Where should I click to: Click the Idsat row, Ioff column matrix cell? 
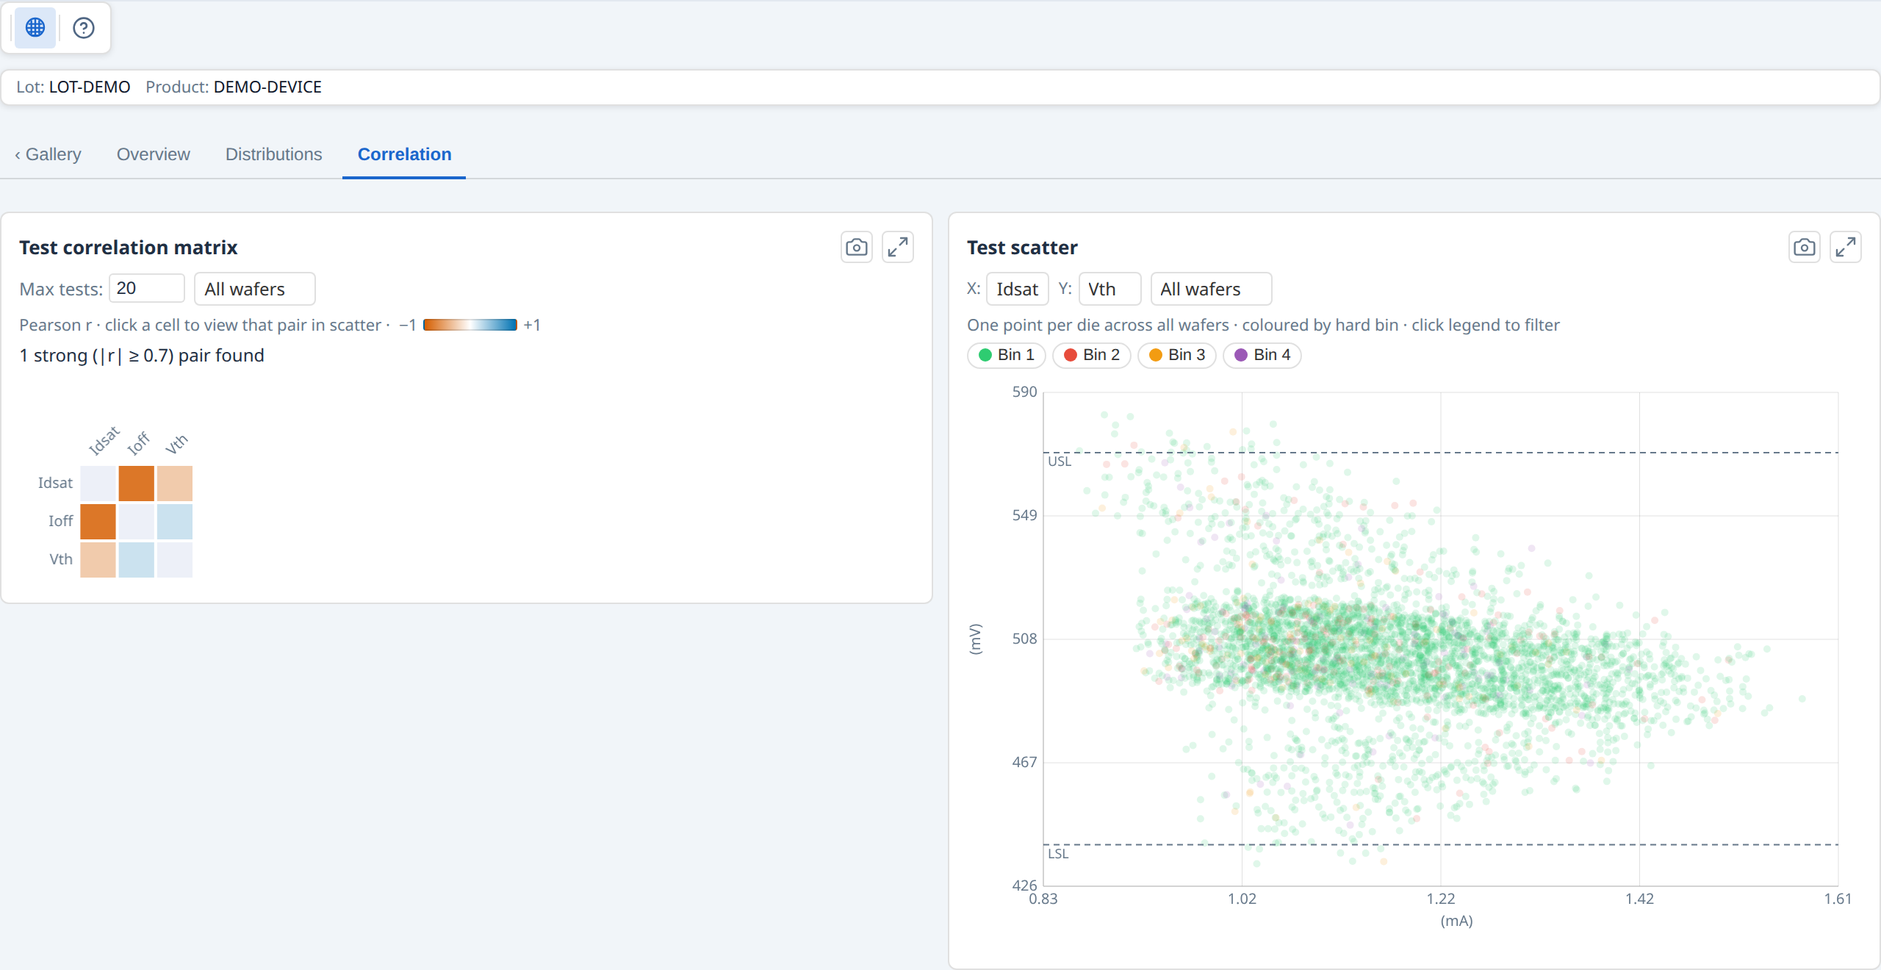tap(136, 483)
